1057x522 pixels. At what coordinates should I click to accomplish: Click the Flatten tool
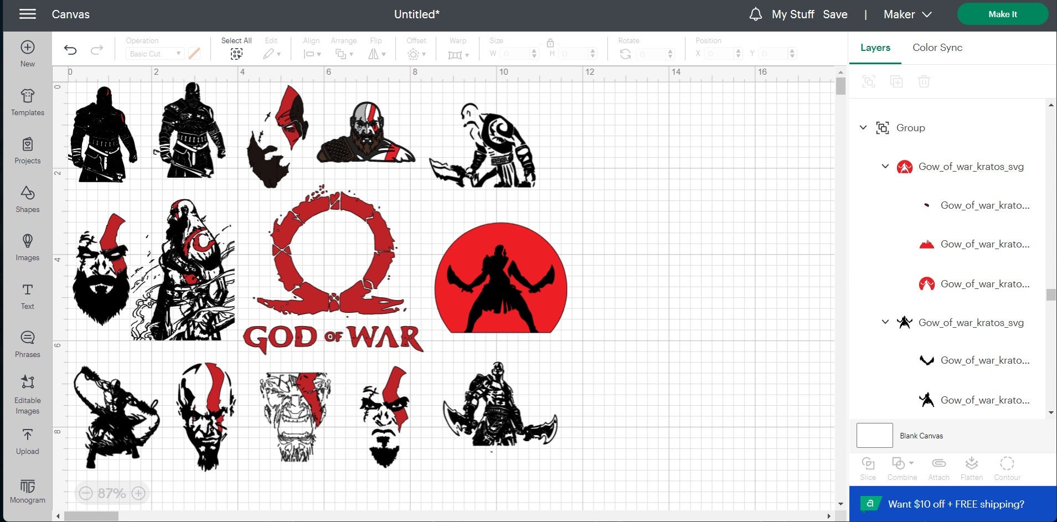(x=972, y=468)
